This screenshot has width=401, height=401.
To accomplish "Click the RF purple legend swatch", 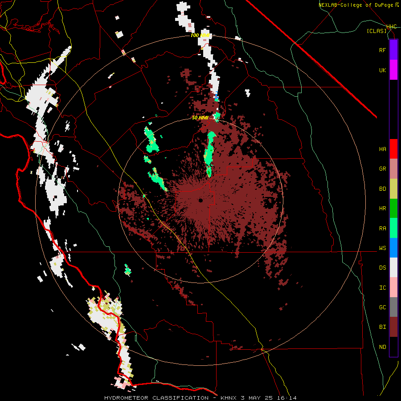I will tap(393, 50).
